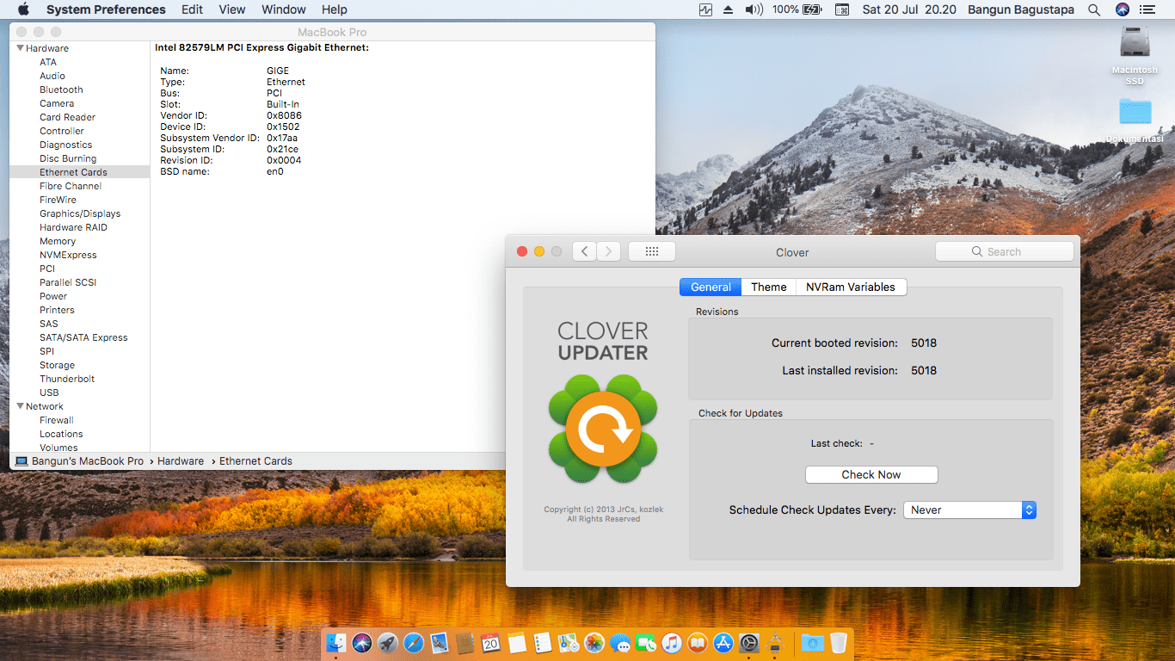Open Contacts book in the Dock

click(x=465, y=643)
